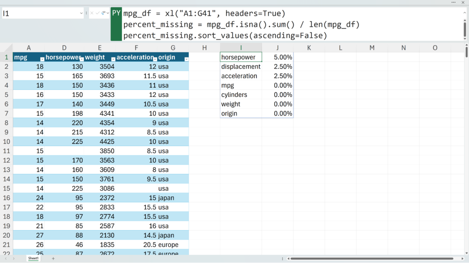Open the weight column filter dropdown
The width and height of the screenshot is (469, 263).
[113, 58]
